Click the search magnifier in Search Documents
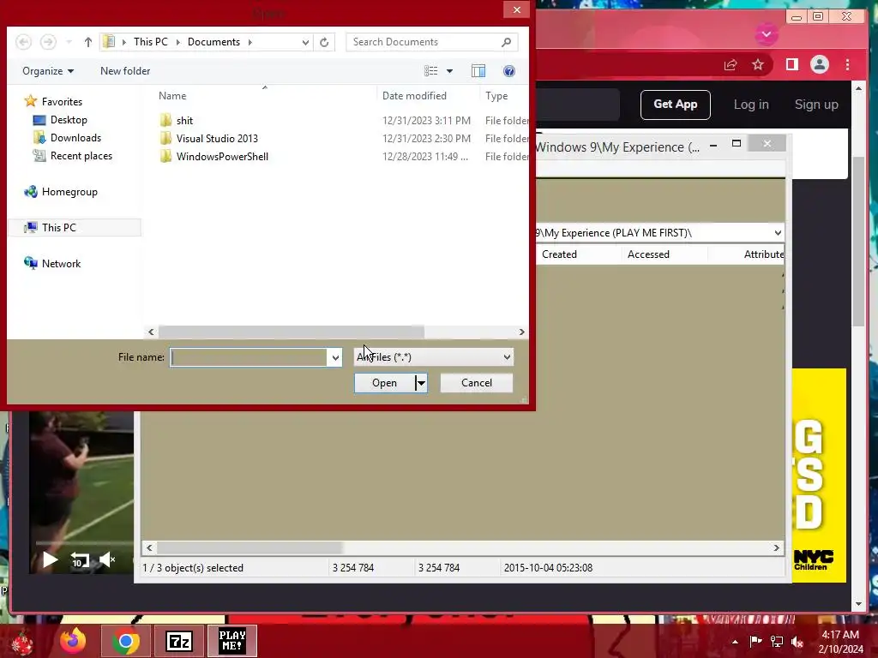878x658 pixels. coord(506,42)
